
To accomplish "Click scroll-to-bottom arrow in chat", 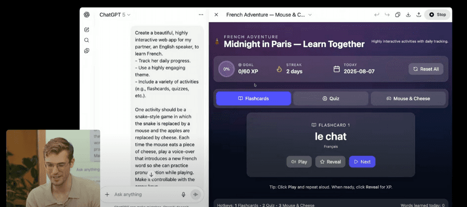I will click(152, 174).
